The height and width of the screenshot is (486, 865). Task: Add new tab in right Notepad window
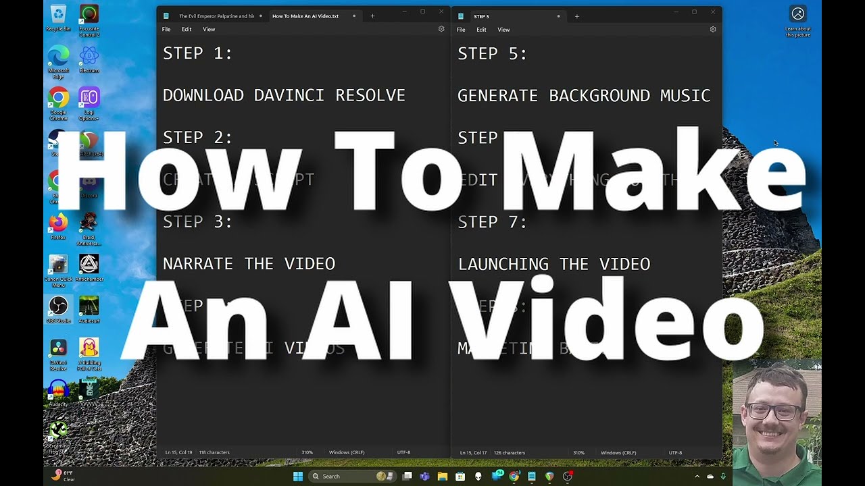(576, 16)
